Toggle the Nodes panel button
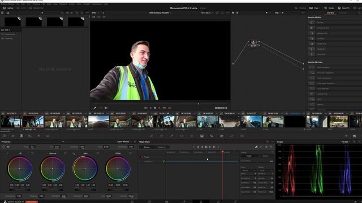The height and width of the screenshot is (203, 362). click(329, 8)
